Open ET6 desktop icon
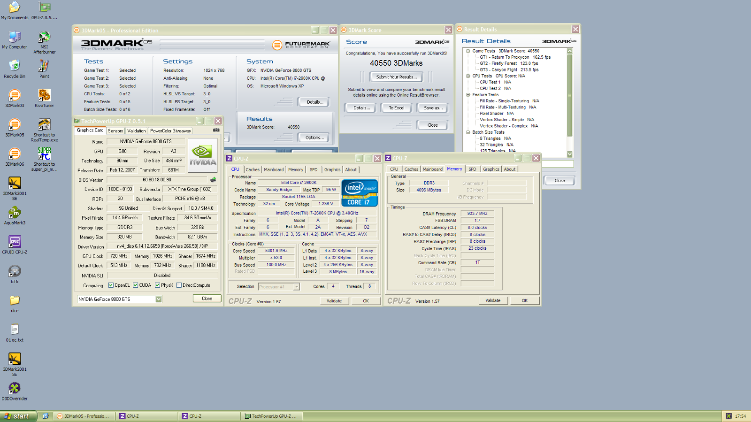751x422 pixels. (15, 275)
